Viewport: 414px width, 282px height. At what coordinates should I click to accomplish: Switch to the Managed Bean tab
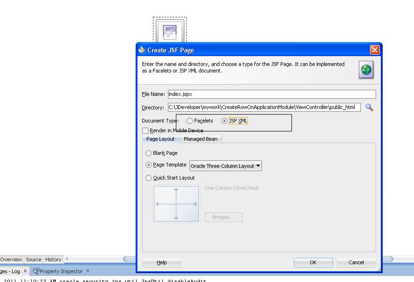pos(200,139)
